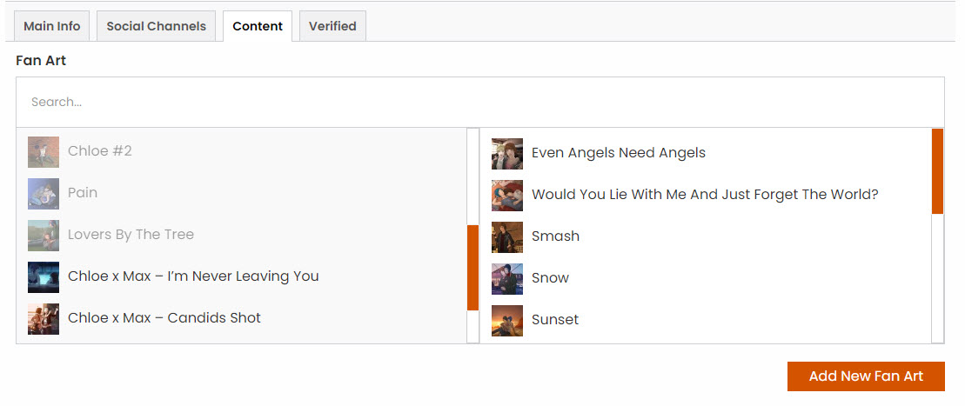Select the Content tab
Image resolution: width=965 pixels, height=406 pixels.
point(258,26)
